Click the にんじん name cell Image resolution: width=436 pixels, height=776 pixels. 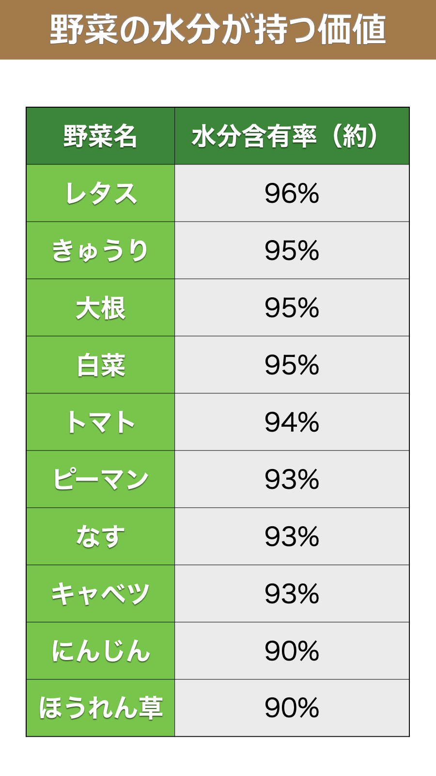(100, 651)
